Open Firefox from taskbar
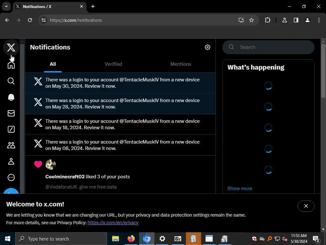 131,239
